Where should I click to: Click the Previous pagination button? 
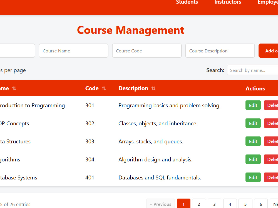(x=160, y=204)
